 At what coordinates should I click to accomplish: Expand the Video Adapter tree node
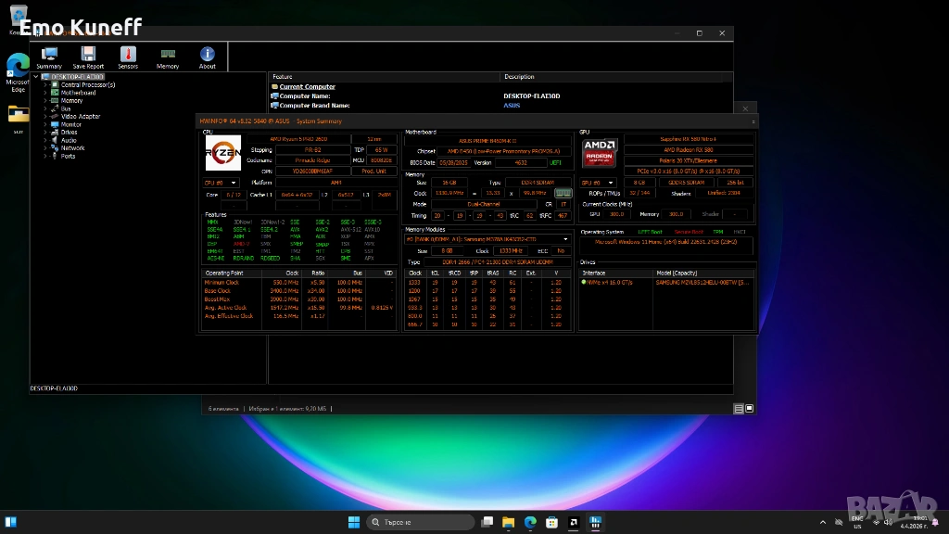click(x=45, y=116)
